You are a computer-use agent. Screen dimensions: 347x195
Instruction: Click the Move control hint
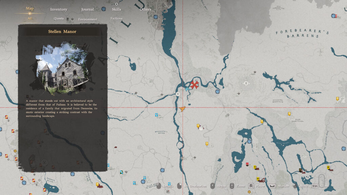300,186
